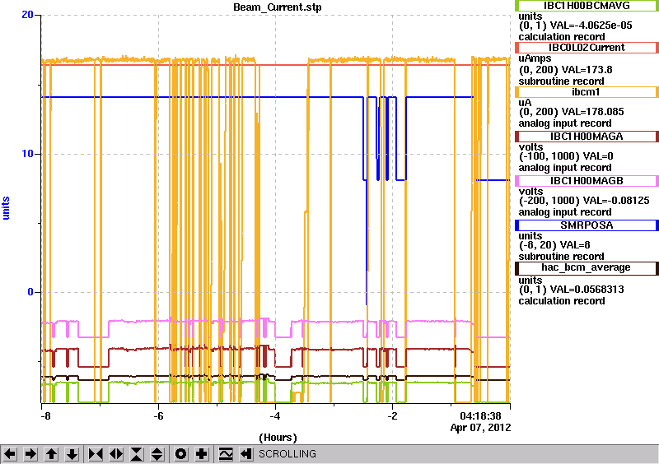Select the hac_bcm_average curve legend label
Screen dimensions: 659x464
[587, 268]
